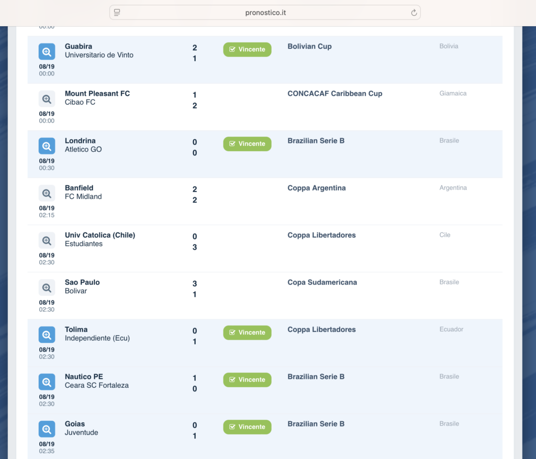Click Univ Catolica (Chile) team name
The height and width of the screenshot is (459, 536).
click(x=100, y=235)
